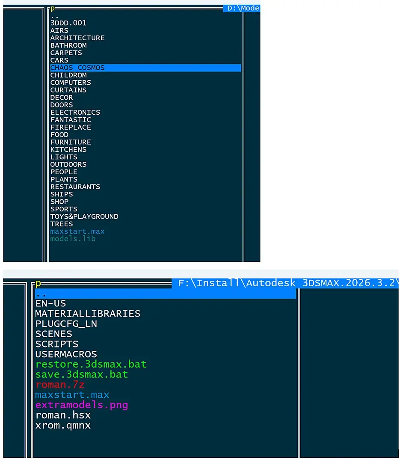
Task: Select the ELECTRONICS folder
Action: pos(75,113)
